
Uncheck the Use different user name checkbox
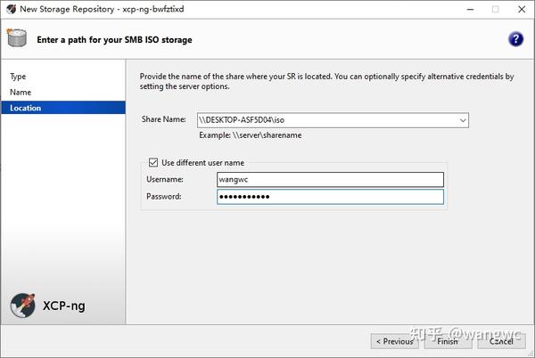point(152,163)
